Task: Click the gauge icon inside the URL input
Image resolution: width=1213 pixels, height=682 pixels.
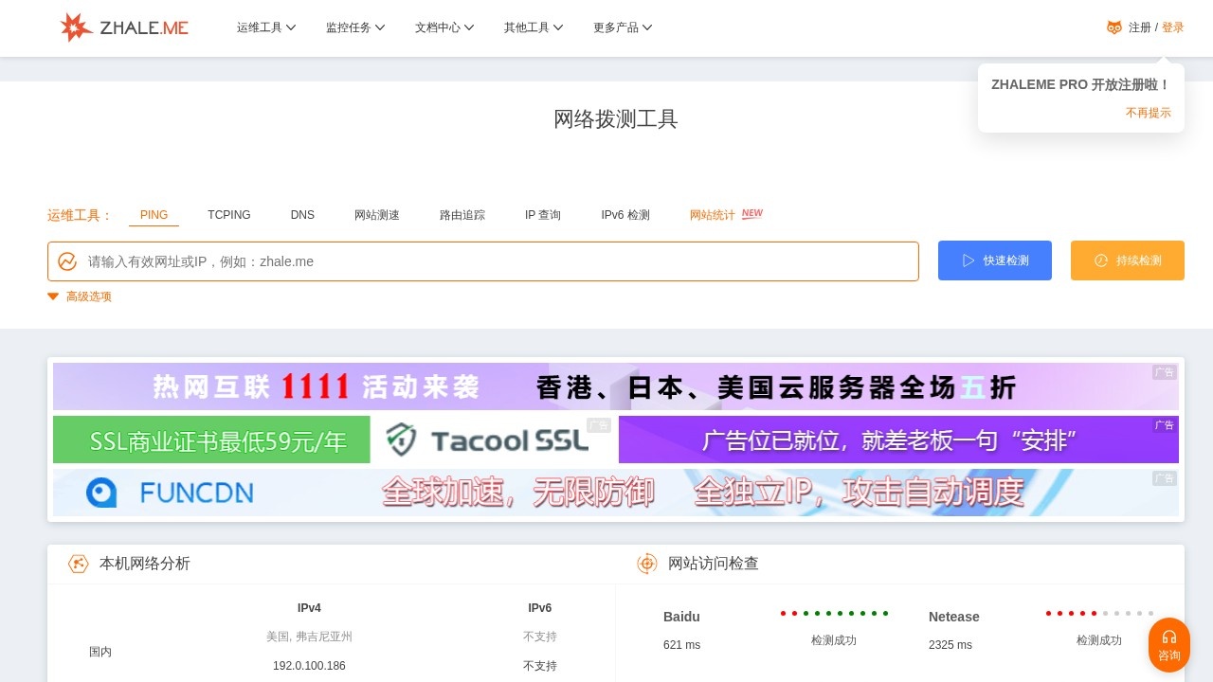Action: 67,261
